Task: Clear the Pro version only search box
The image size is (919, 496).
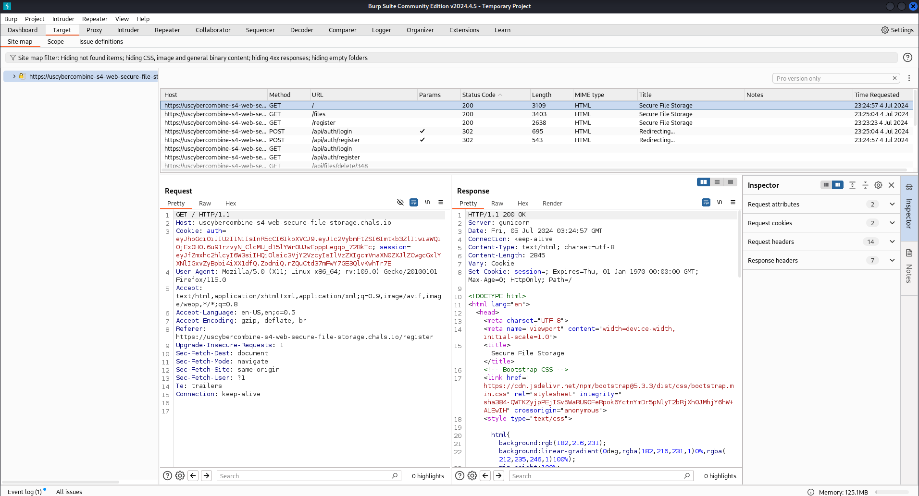Action: tap(894, 78)
